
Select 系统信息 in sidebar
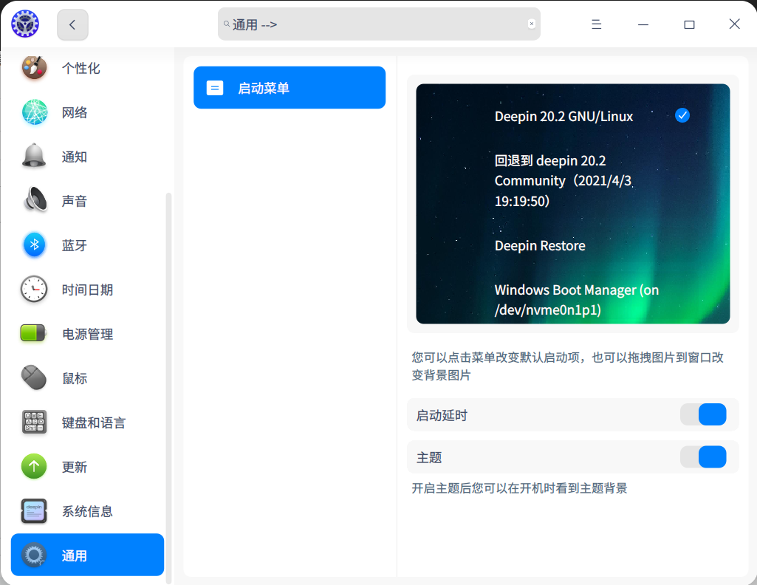point(87,511)
